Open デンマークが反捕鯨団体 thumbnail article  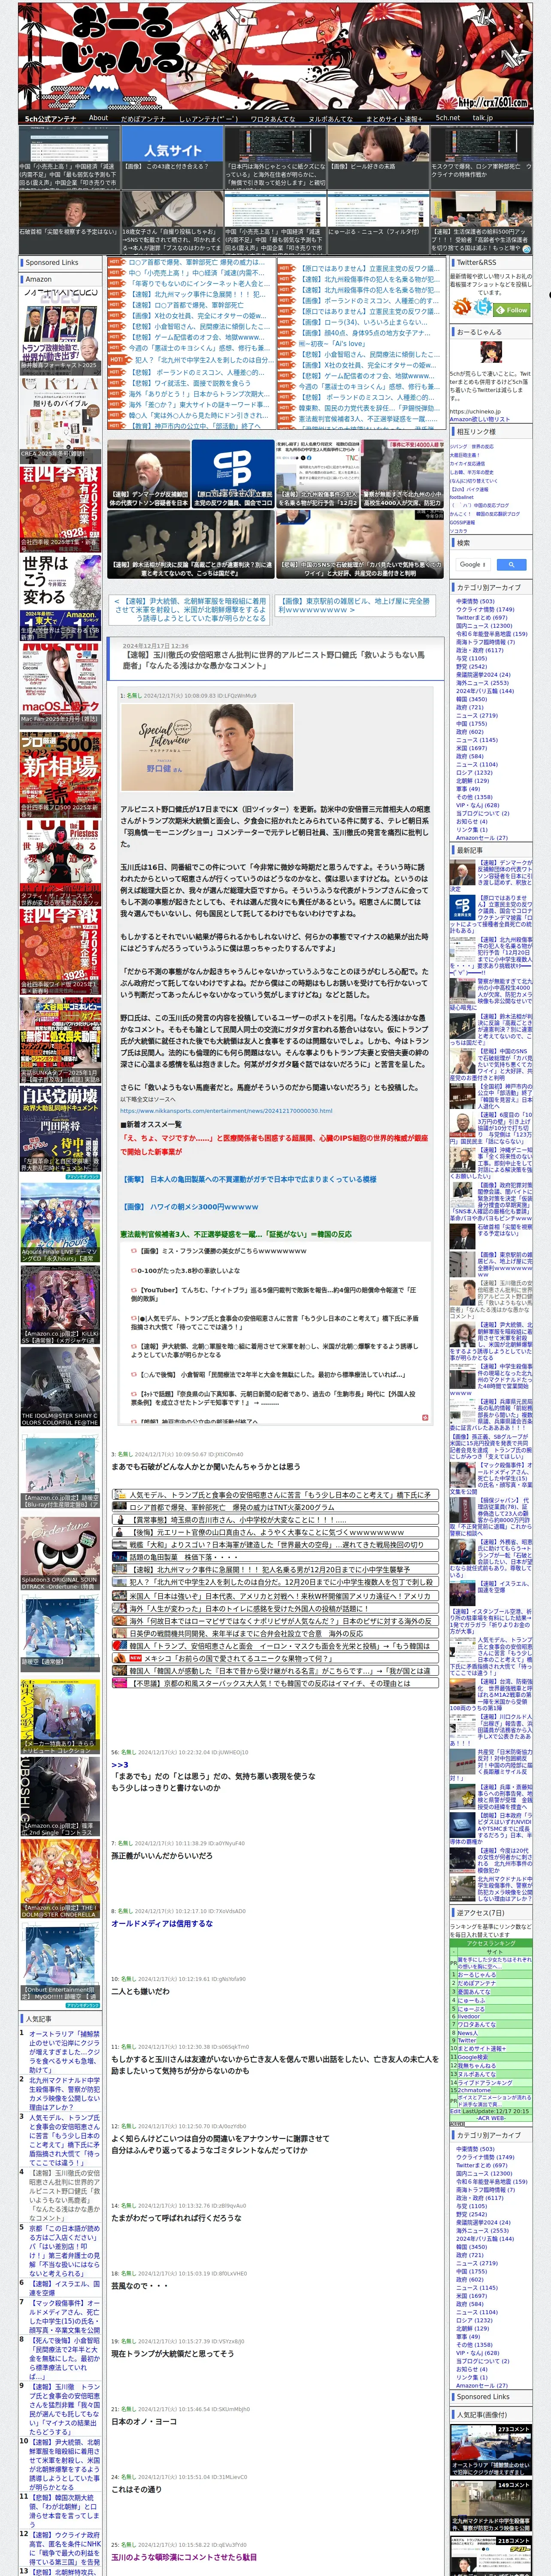(148, 473)
